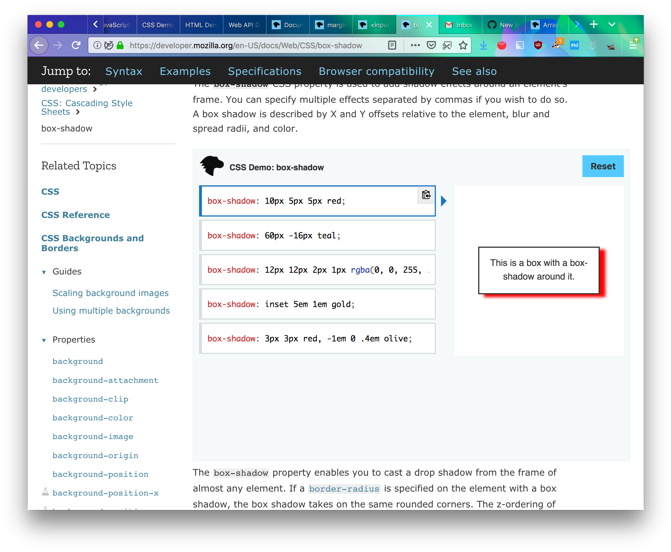Screen dimensions: 671x552
Task: Collapse the Guides section
Action: coord(44,272)
